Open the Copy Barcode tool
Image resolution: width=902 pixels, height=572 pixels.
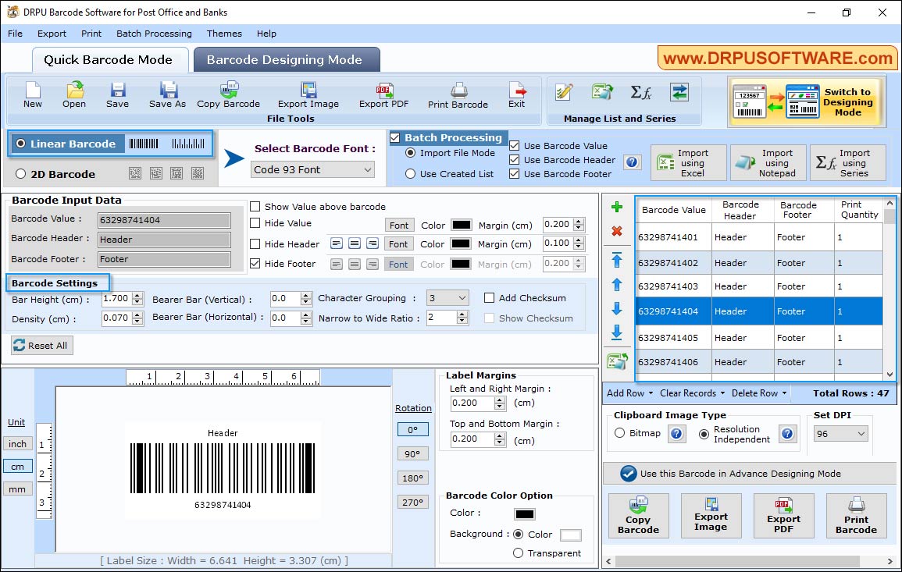click(x=227, y=94)
